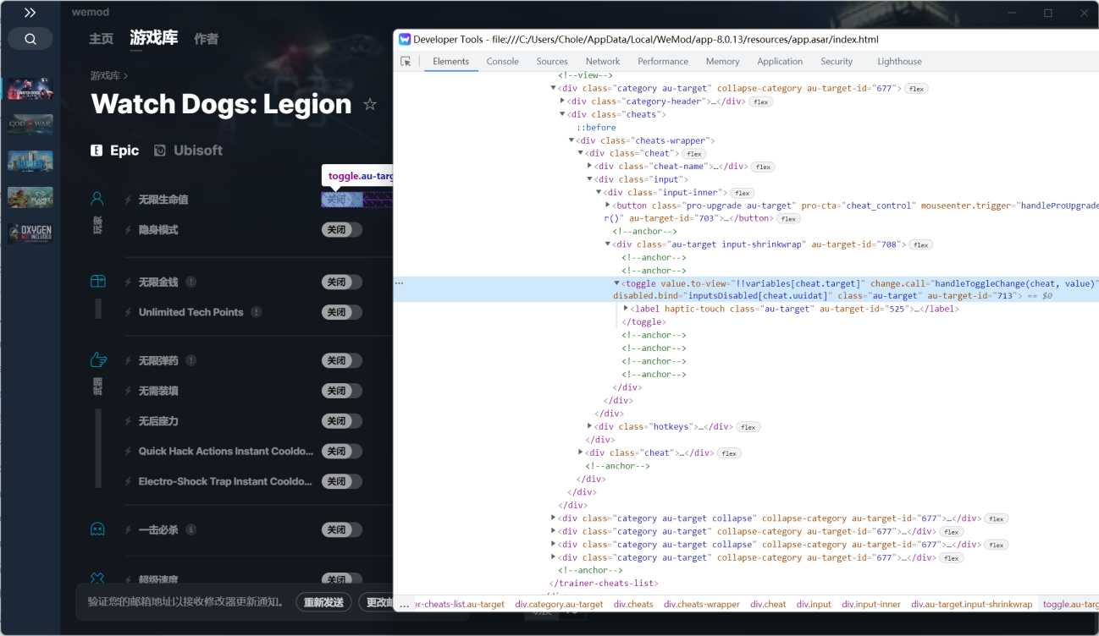Click the lightning bolt beside 无需装填
Screen dimensions: 1099x636
(x=129, y=391)
